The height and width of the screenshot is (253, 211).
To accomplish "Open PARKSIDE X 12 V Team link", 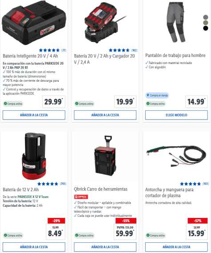I will 33,197.
